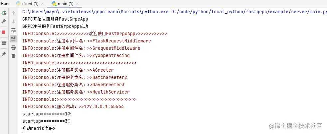The image size is (327, 134).
Task: Print console output with the printer icon
Action: pos(13,48)
